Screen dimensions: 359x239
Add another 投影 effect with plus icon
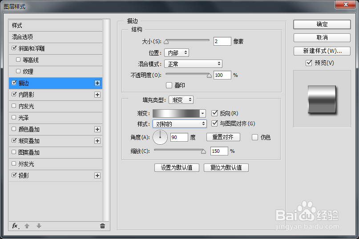(x=97, y=175)
